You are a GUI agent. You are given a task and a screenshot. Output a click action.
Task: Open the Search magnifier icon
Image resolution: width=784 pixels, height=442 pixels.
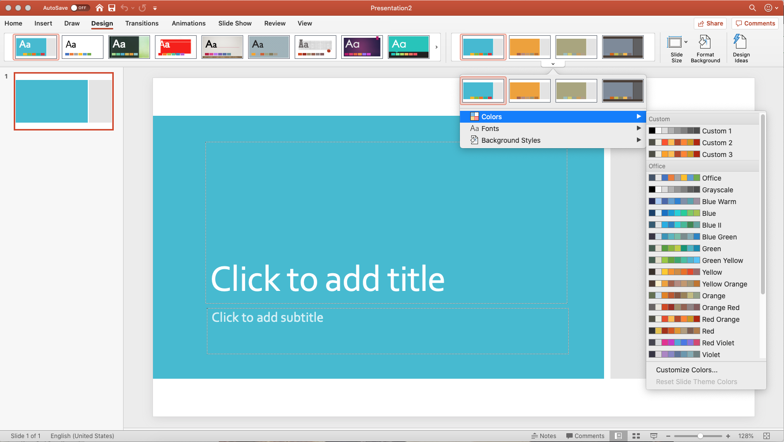point(753,8)
